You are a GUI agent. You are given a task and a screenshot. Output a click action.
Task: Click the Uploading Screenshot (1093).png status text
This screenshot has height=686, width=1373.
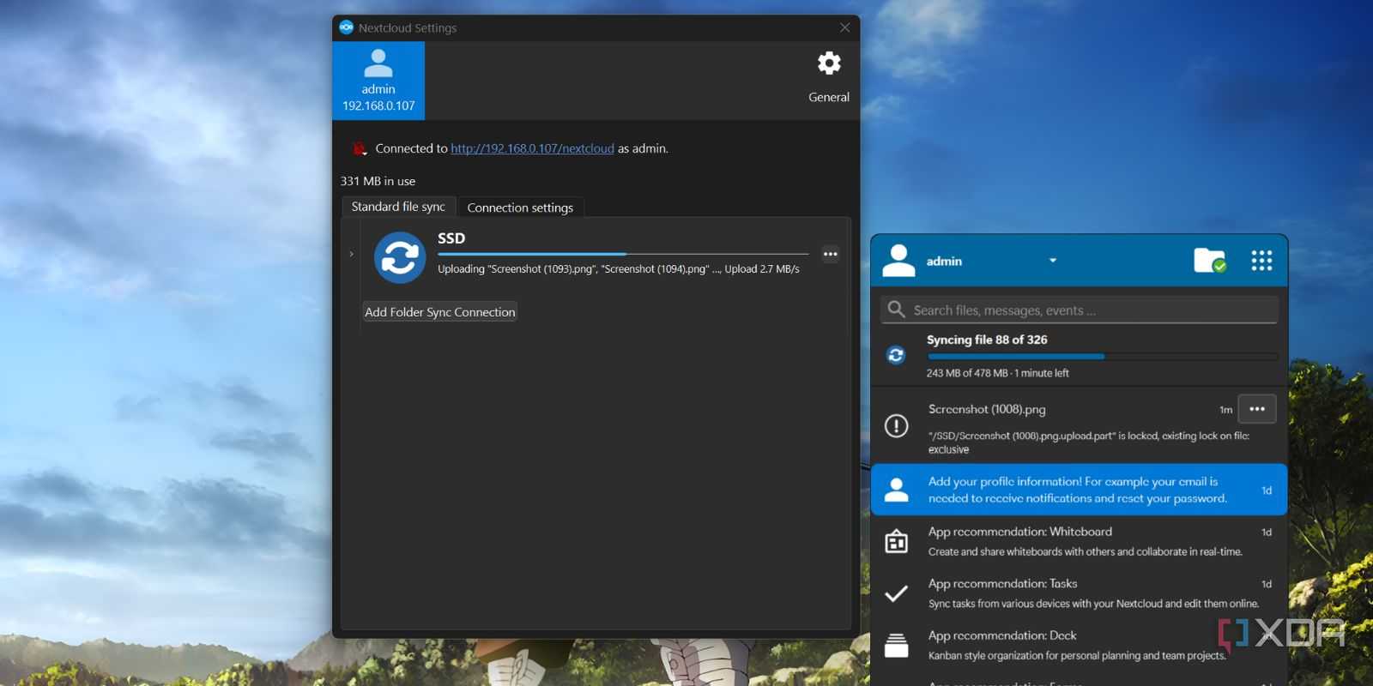pyautogui.click(x=619, y=269)
